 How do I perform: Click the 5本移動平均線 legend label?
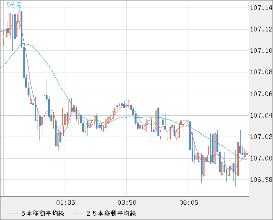[43, 213]
